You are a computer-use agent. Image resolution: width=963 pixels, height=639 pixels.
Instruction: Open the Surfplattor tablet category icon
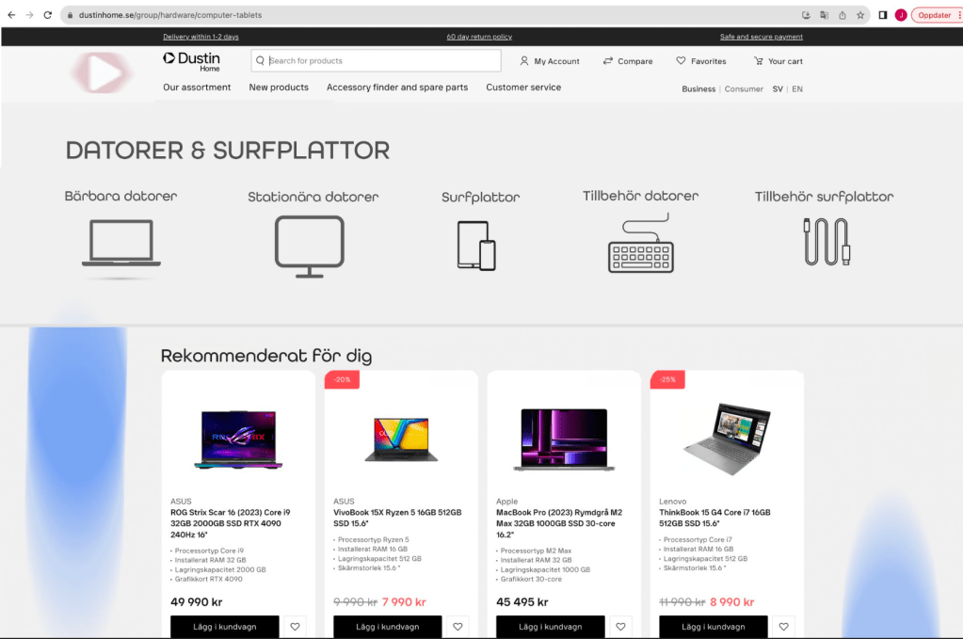tap(476, 246)
